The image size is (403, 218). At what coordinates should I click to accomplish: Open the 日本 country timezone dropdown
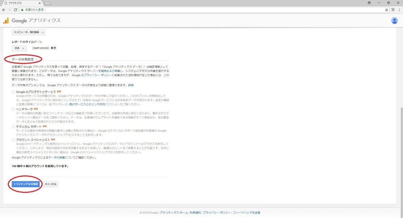(x=19, y=48)
